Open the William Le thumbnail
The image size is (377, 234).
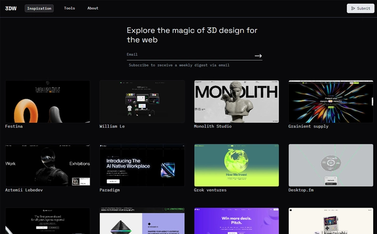click(142, 101)
